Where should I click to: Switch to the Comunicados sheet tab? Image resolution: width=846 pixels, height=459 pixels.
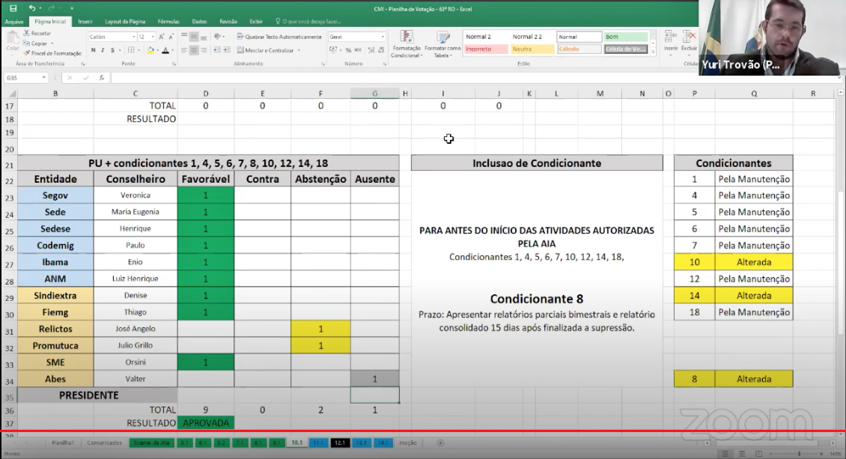click(104, 443)
